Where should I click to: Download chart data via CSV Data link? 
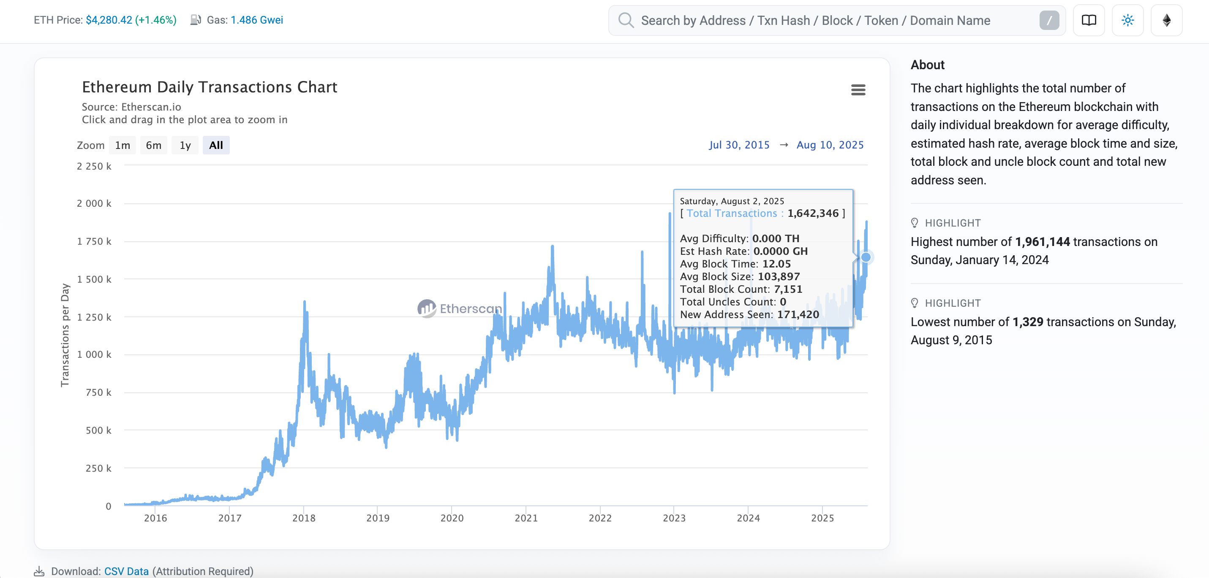[x=126, y=571]
